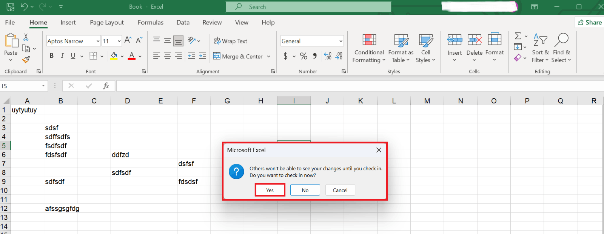
Task: Open font color dropdown arrow
Action: (x=140, y=57)
